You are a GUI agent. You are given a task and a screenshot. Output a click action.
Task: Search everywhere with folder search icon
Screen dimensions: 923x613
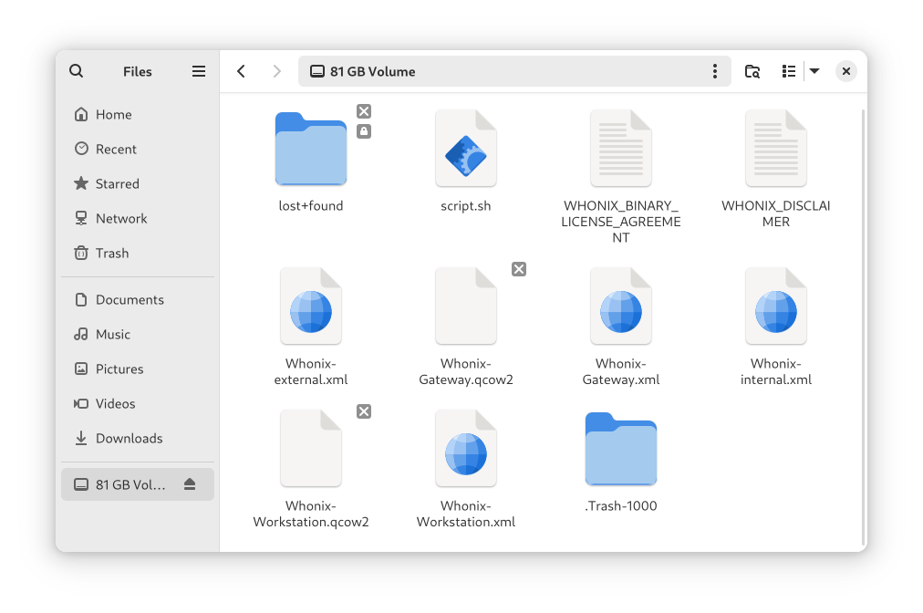tap(752, 71)
